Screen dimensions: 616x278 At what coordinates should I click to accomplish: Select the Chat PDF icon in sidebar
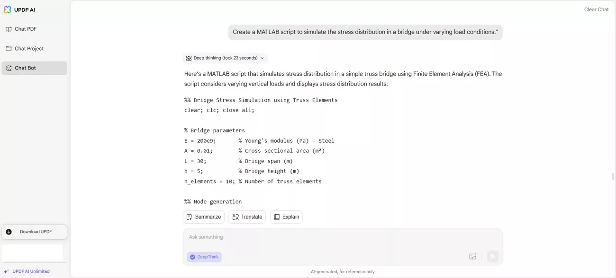click(x=9, y=29)
